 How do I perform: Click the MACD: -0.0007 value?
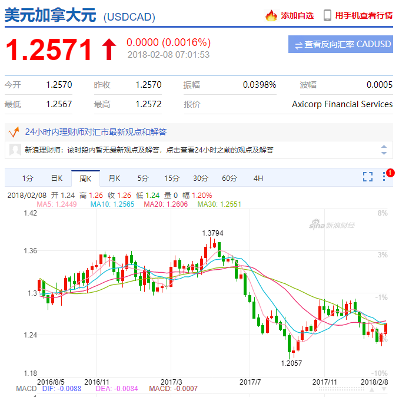[x=173, y=389]
